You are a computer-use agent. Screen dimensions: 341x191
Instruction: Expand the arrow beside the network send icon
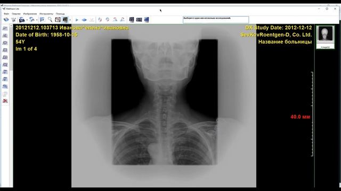37,20
